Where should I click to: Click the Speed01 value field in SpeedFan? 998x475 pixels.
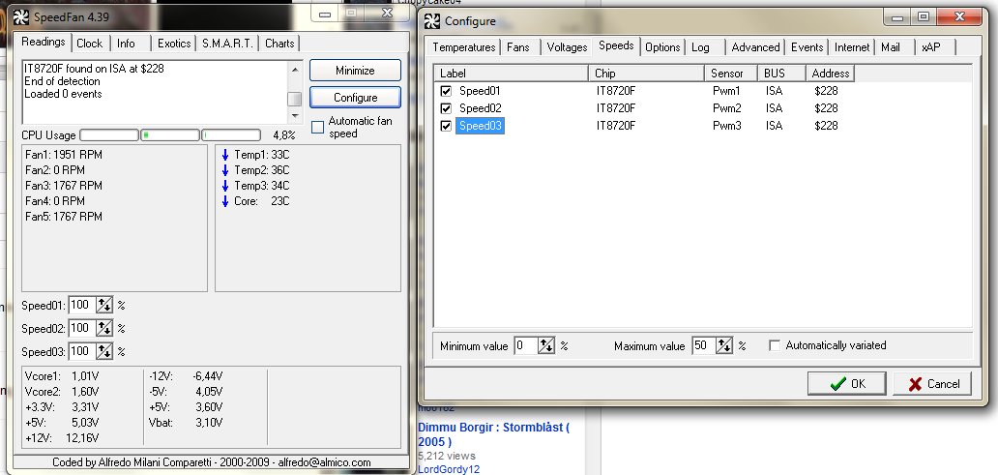click(x=82, y=305)
